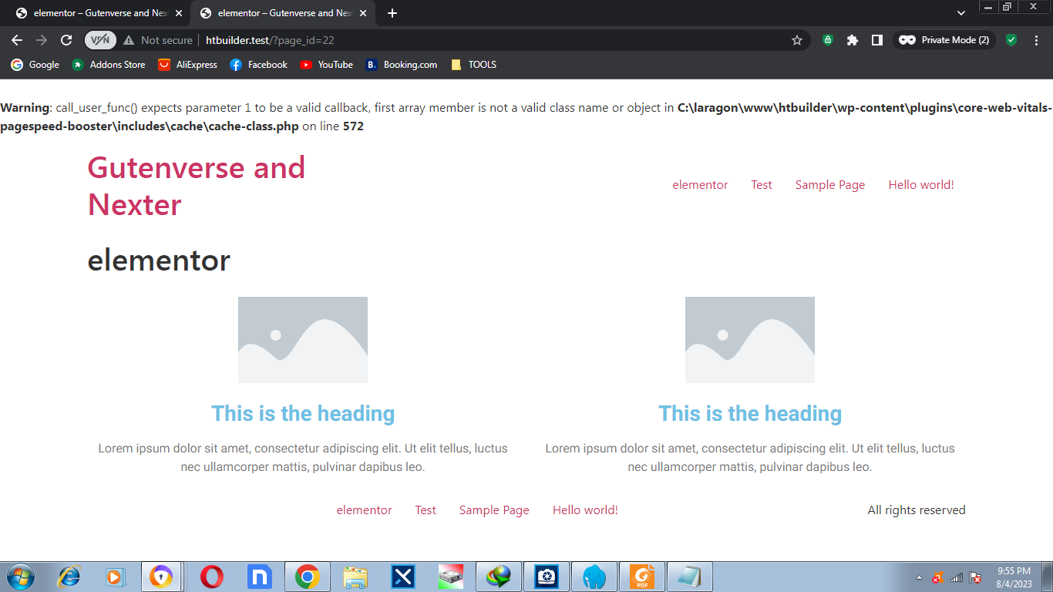1053x592 pixels.
Task: Open the disk drive app on taskbar
Action: 451,577
